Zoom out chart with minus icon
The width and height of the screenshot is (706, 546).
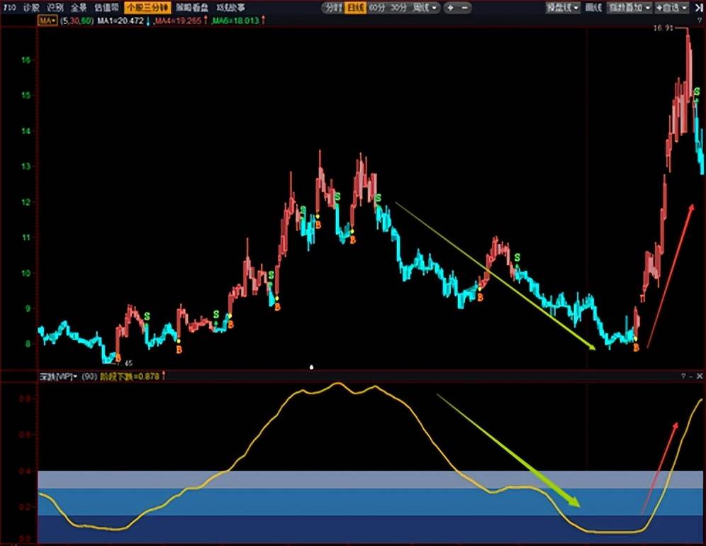pos(465,8)
